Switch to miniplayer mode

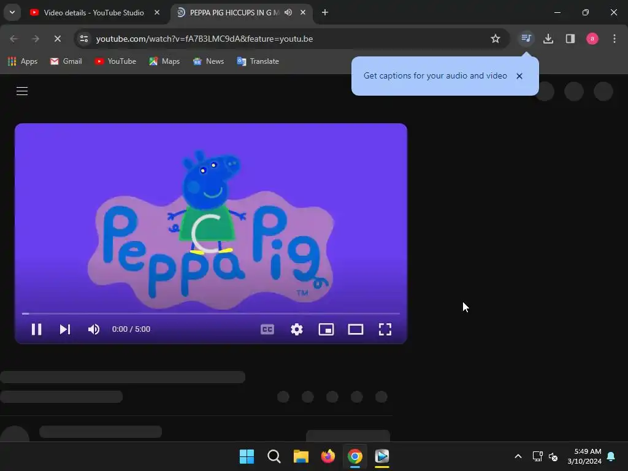[326, 329]
